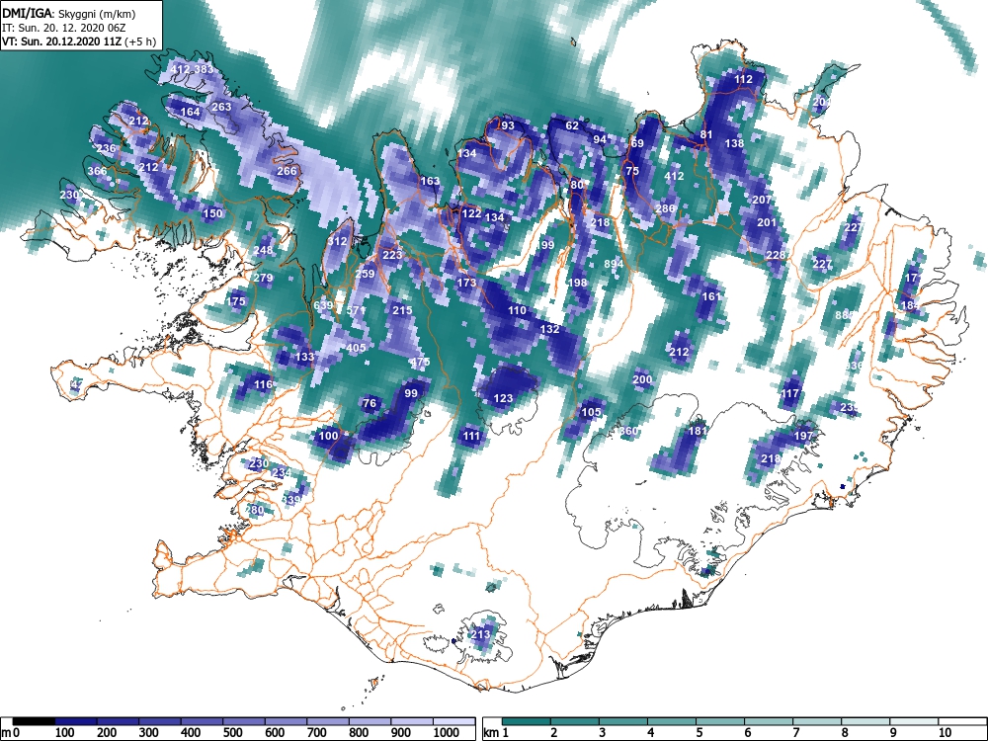This screenshot has width=988, height=741.
Task: Click the 10 label on the km legend
Action: [945, 732]
